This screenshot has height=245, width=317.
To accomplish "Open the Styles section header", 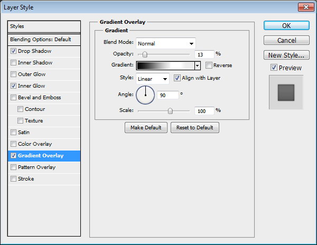I will [44, 26].
